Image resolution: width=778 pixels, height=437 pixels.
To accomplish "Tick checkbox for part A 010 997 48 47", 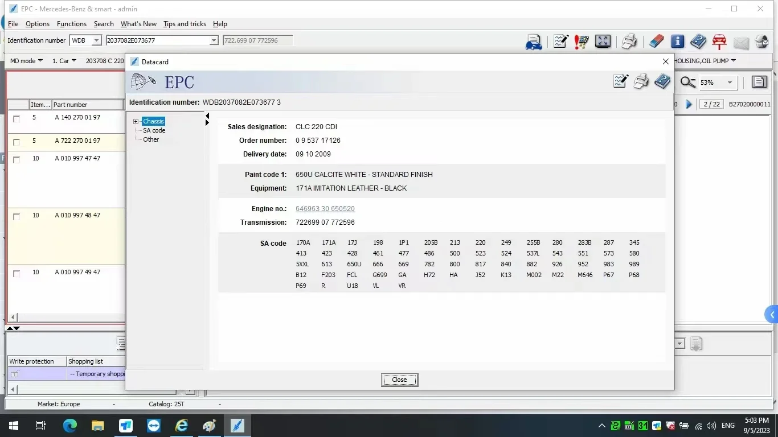I will click(x=17, y=217).
